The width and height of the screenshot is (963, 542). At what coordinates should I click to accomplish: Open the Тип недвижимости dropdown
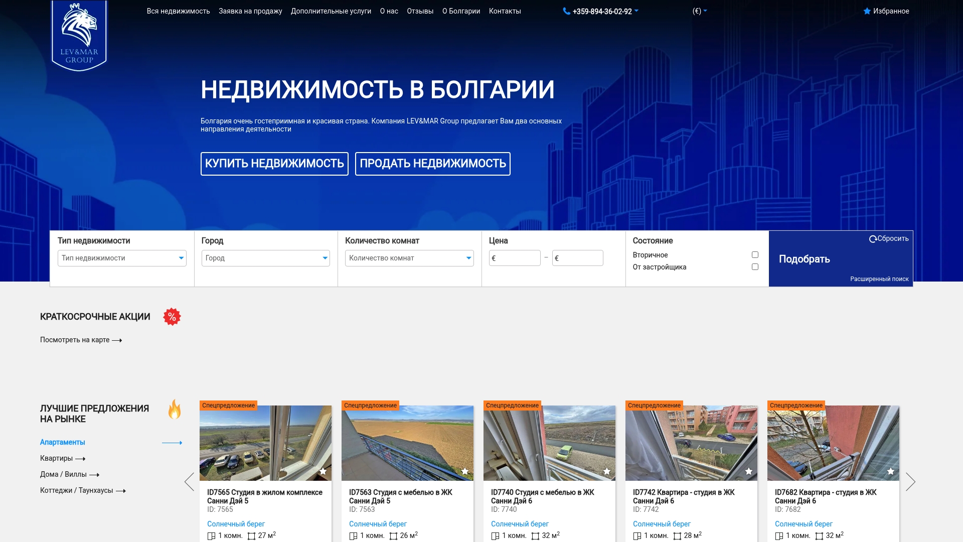(121, 258)
